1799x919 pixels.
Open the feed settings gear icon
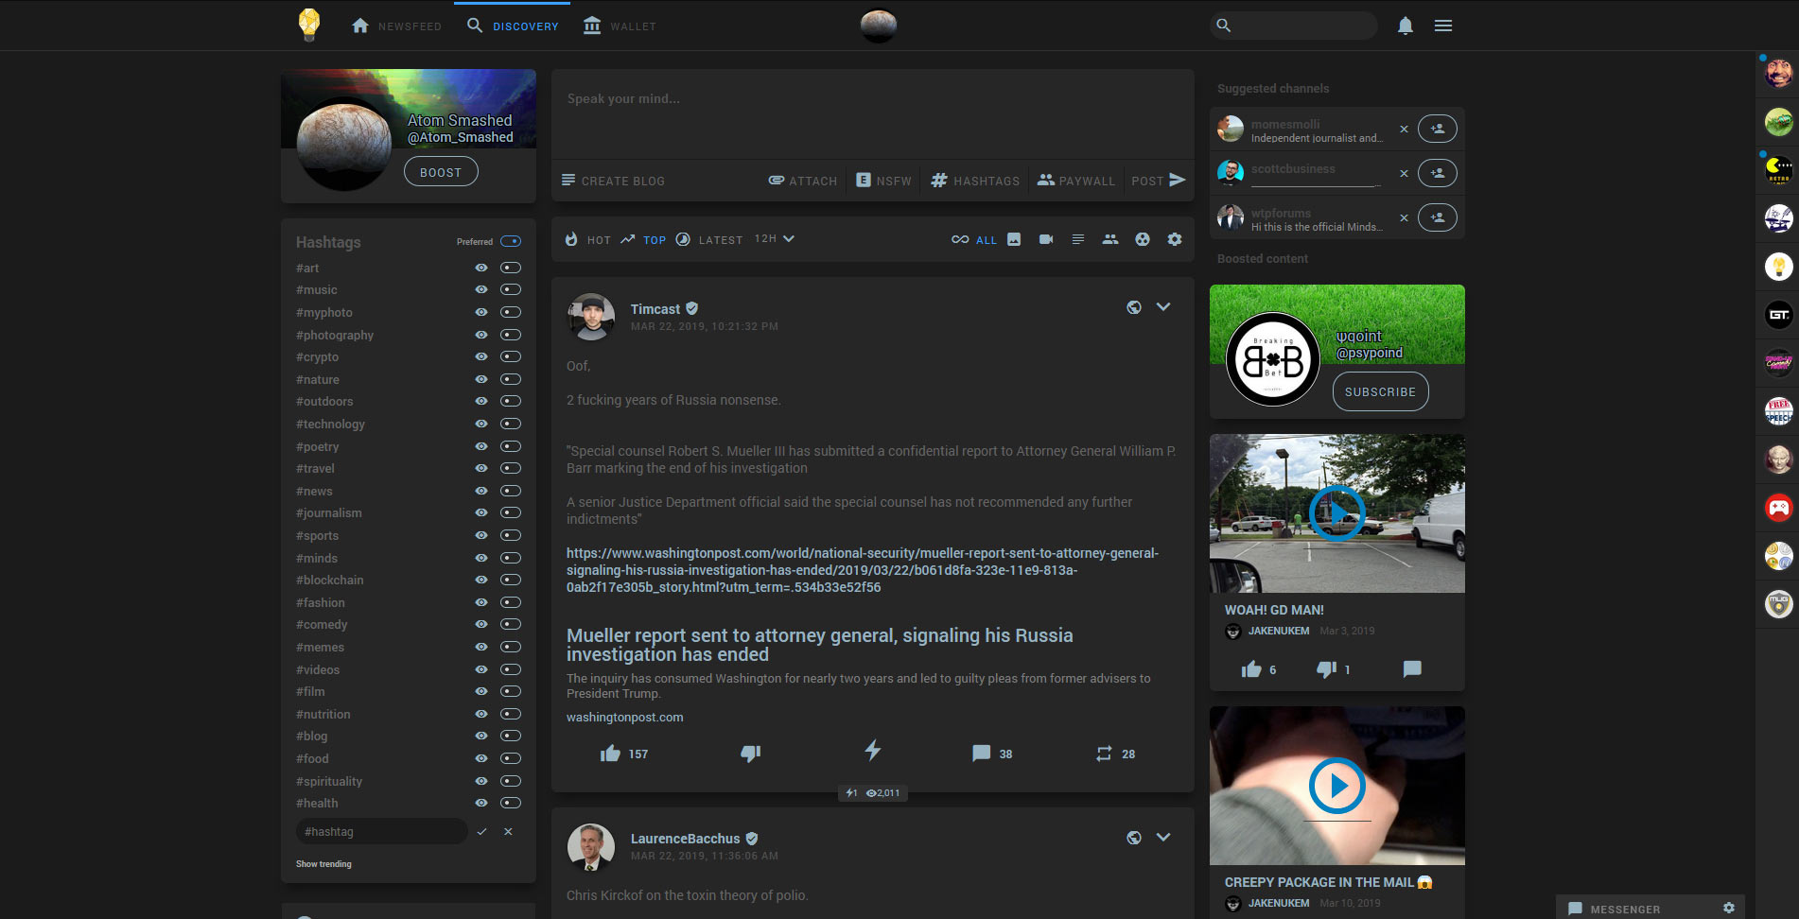click(x=1175, y=239)
